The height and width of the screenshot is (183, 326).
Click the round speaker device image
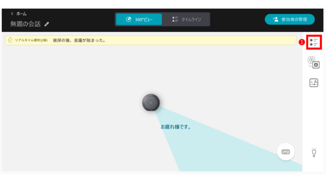click(151, 103)
